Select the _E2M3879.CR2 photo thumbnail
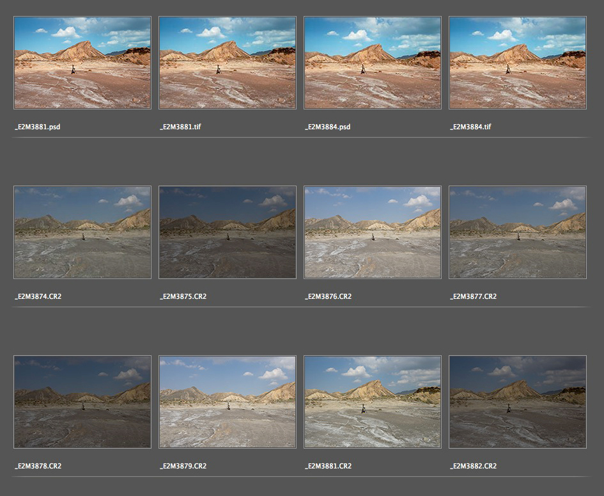The width and height of the screenshot is (604, 496). (228, 402)
